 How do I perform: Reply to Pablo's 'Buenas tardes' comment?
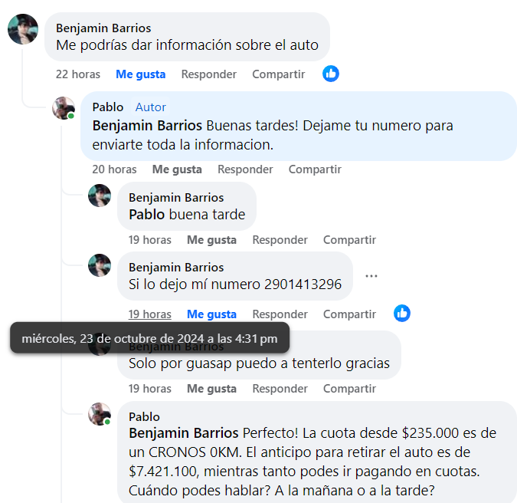click(x=245, y=169)
